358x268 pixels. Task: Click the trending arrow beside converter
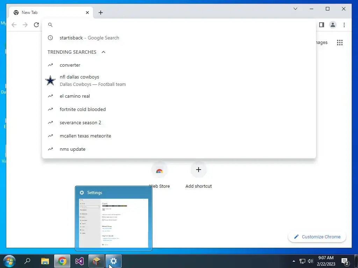50,65
